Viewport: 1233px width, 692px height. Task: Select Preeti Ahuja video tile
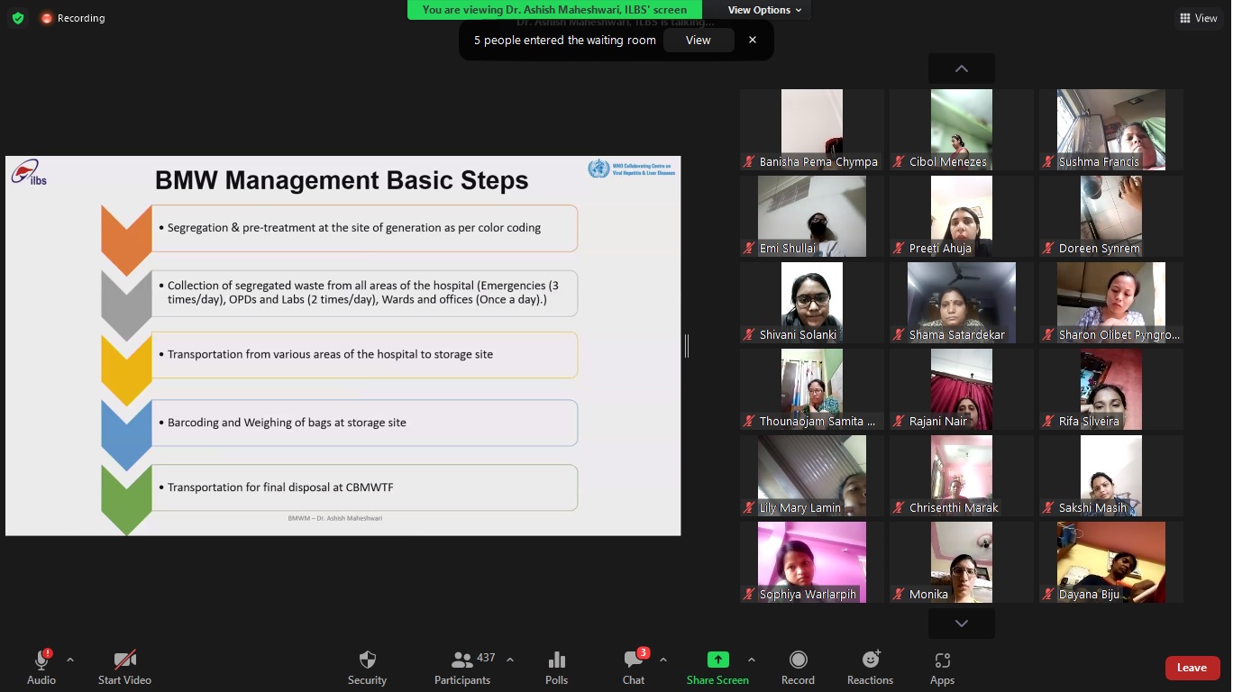[962, 216]
